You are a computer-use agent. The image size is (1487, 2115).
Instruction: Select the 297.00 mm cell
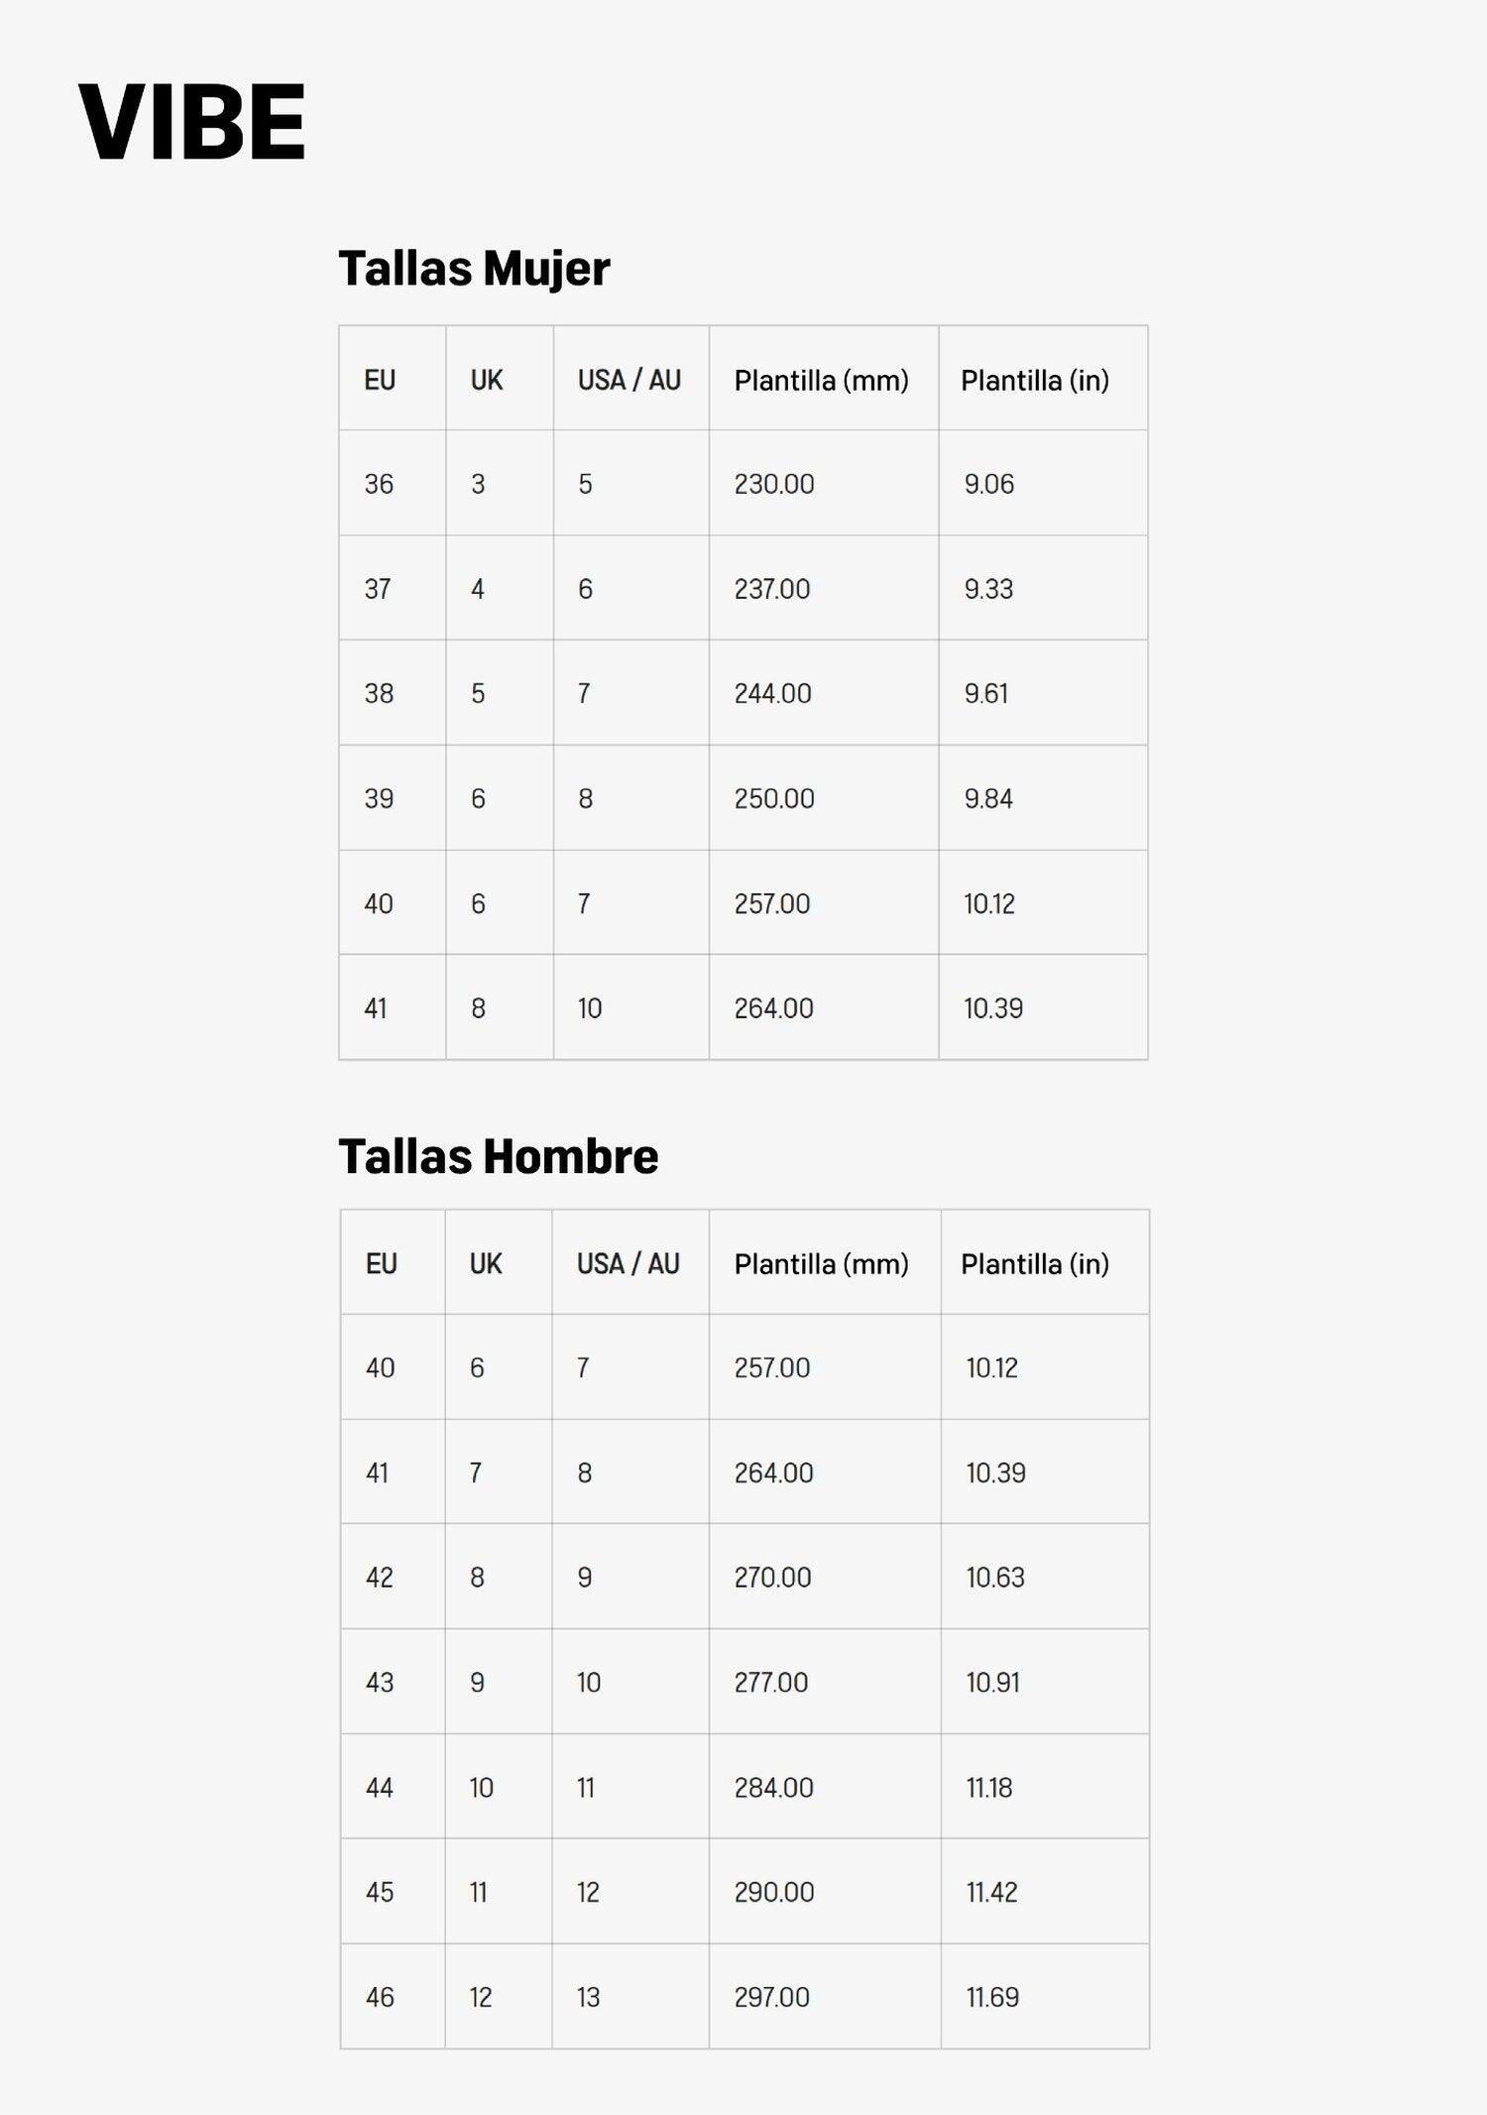(x=772, y=1997)
